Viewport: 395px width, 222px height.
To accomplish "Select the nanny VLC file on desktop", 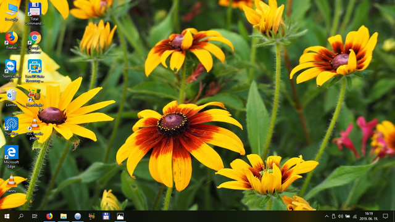I will (11, 184).
